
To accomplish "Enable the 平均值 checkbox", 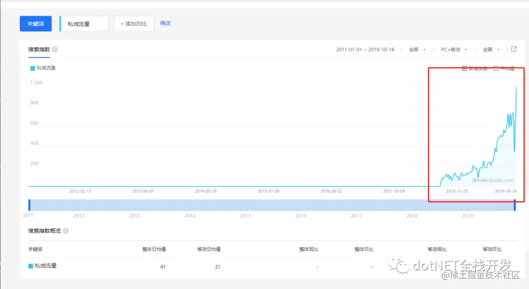I will 496,69.
